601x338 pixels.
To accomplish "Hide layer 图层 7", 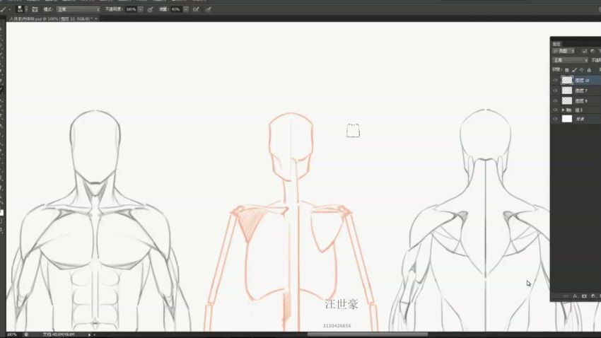I will point(555,91).
